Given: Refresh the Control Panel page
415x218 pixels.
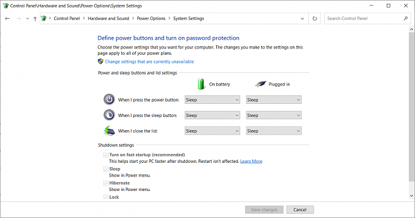Looking at the screenshot, I should click(x=314, y=18).
